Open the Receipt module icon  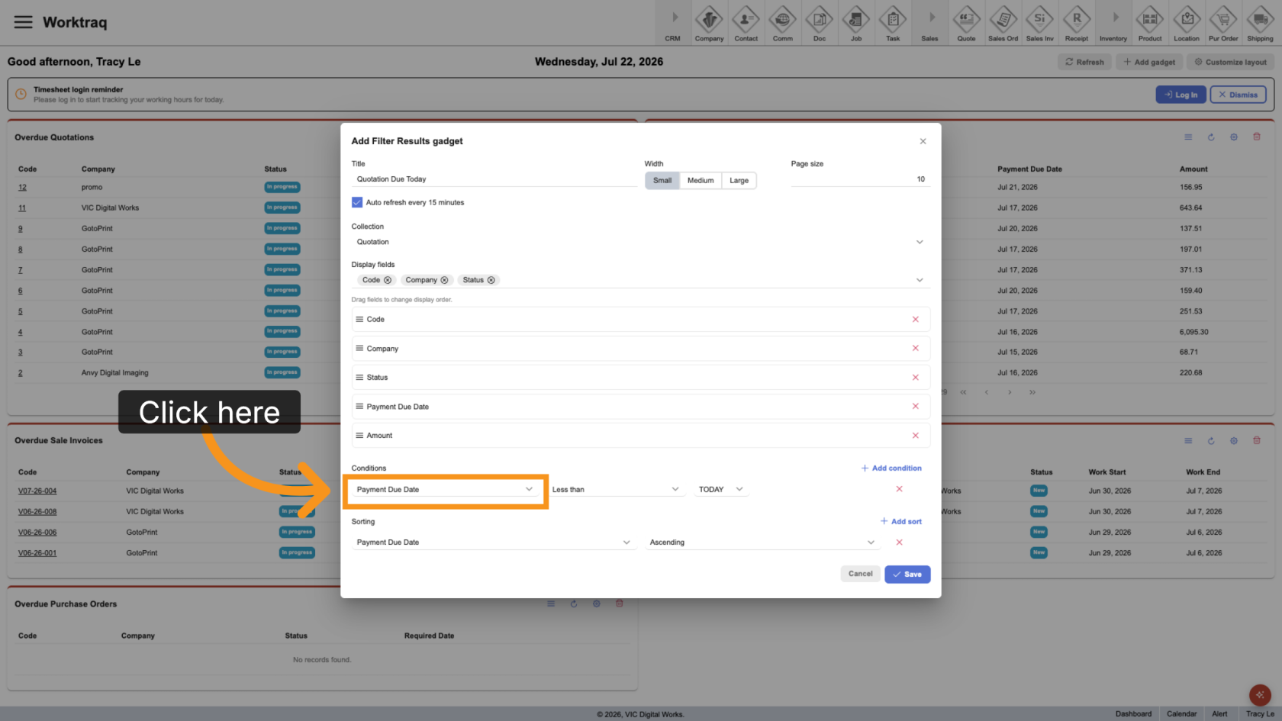[x=1076, y=23]
